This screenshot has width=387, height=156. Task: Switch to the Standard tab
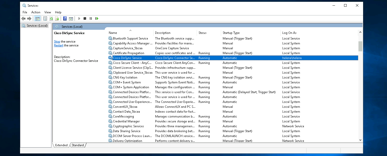[78, 145]
